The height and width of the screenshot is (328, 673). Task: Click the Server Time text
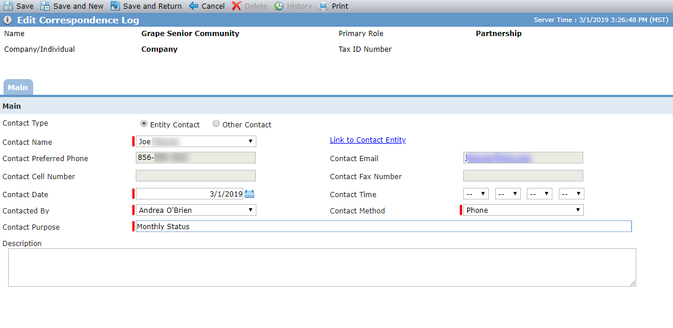[601, 20]
